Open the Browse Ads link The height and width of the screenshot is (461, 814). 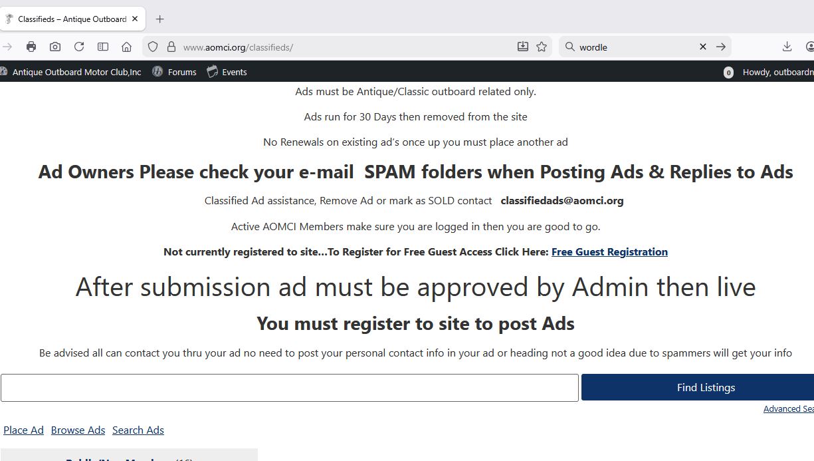point(78,430)
